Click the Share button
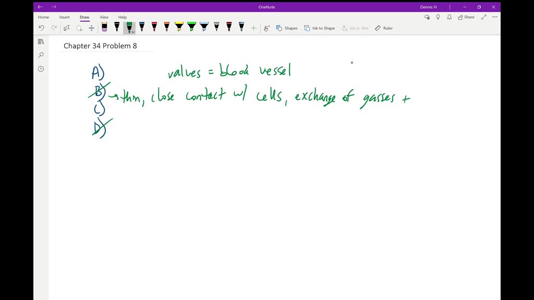The height and width of the screenshot is (300, 534). click(x=466, y=17)
